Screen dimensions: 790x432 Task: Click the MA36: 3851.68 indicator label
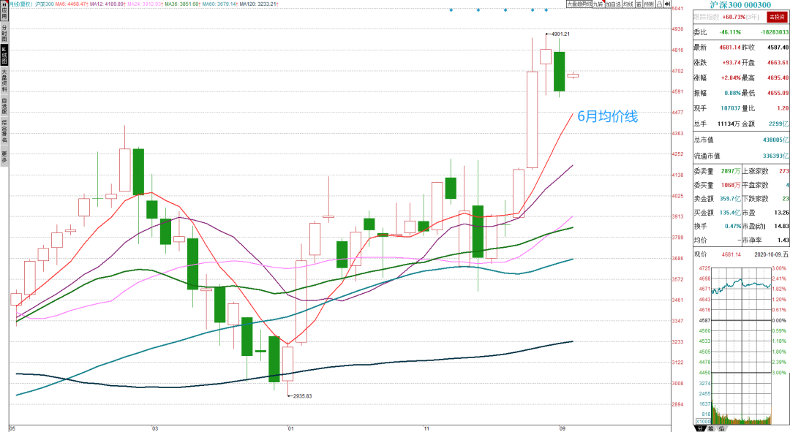pyautogui.click(x=182, y=4)
